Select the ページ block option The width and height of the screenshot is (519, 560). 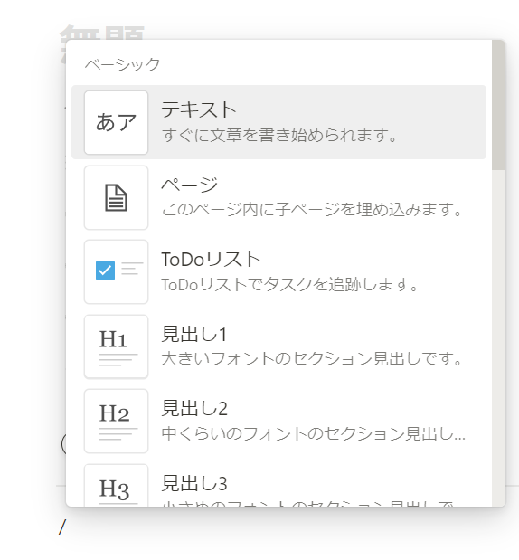click(x=278, y=197)
